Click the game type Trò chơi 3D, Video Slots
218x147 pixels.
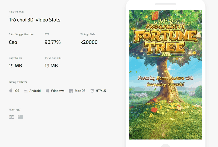tap(35, 20)
